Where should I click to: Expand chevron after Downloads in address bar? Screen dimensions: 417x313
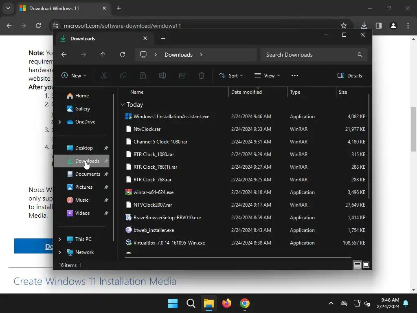point(201,55)
